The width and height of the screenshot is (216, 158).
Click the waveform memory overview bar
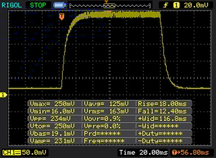110,6
